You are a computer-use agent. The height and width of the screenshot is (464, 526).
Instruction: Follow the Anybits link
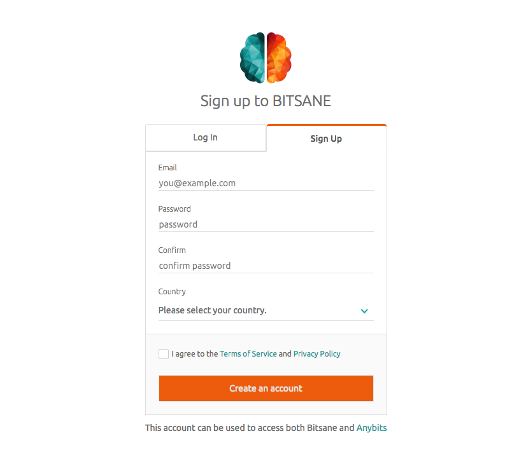point(371,428)
